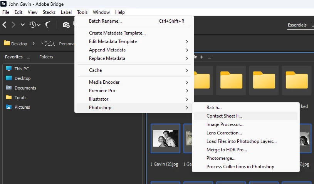
Task: Expand the Media Encoder submenu
Action: (x=134, y=82)
